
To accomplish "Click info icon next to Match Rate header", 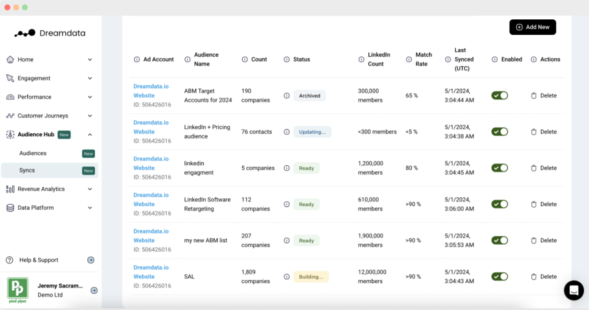I will click(x=408, y=59).
